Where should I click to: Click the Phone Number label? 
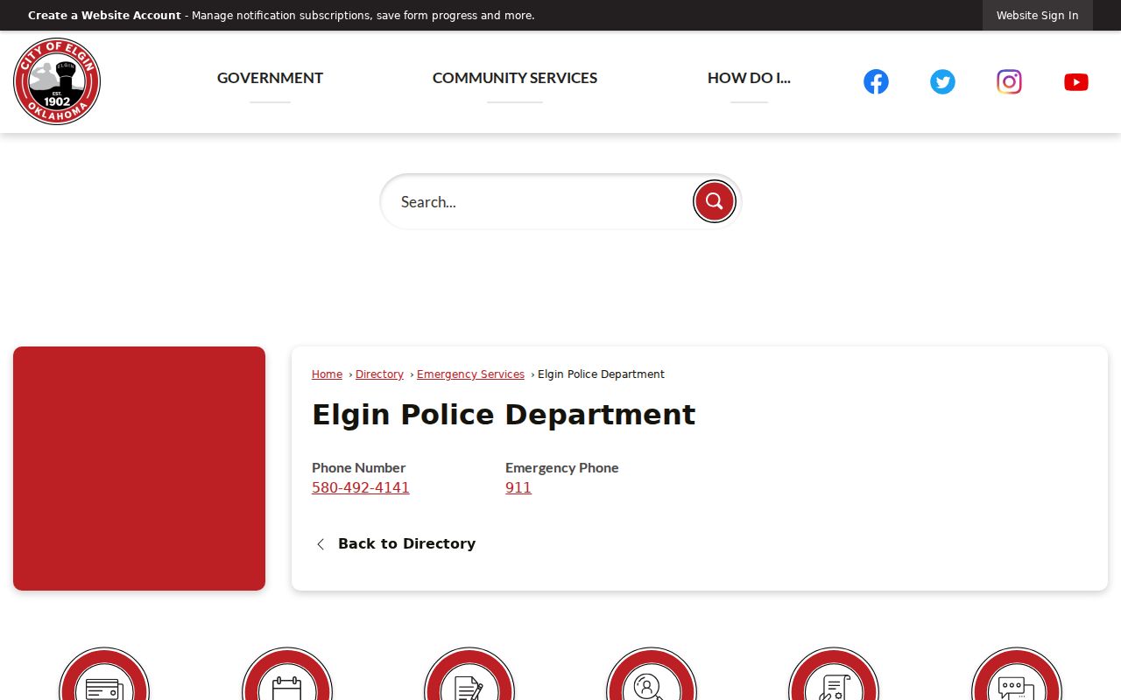point(358,468)
